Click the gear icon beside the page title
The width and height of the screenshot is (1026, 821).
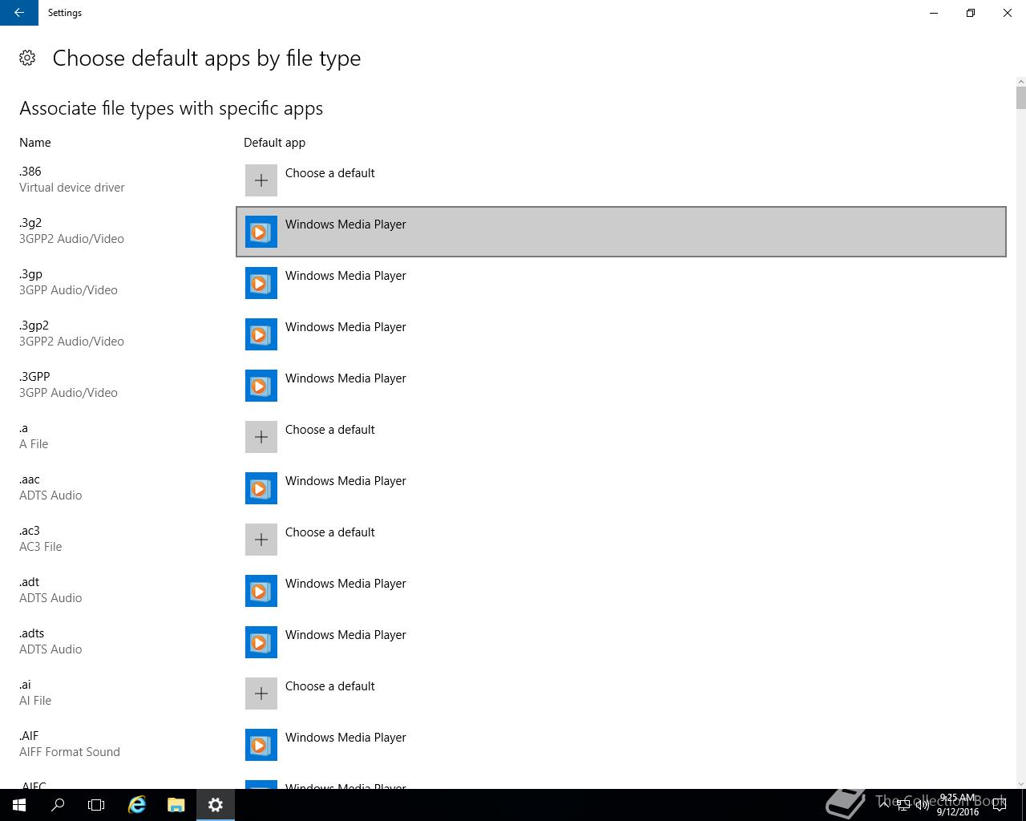coord(27,58)
